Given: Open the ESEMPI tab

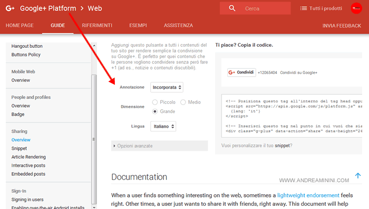Looking at the screenshot, I should 138,25.
